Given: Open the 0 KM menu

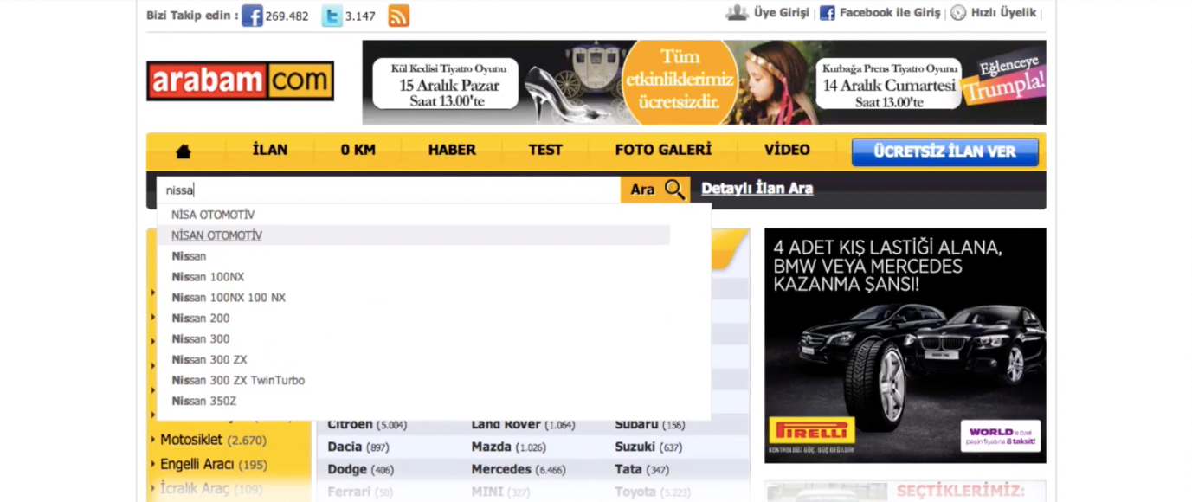Looking at the screenshot, I should [358, 150].
